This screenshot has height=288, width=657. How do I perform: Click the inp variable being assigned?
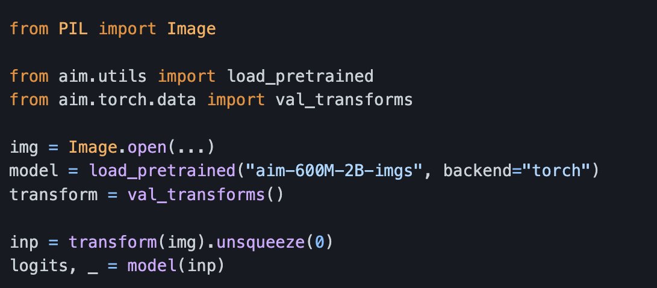click(x=24, y=242)
